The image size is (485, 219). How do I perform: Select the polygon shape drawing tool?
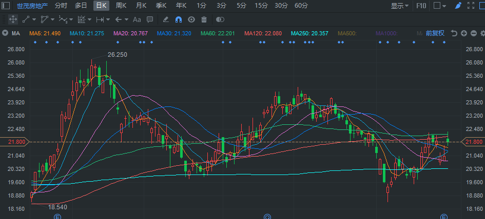[44, 19]
